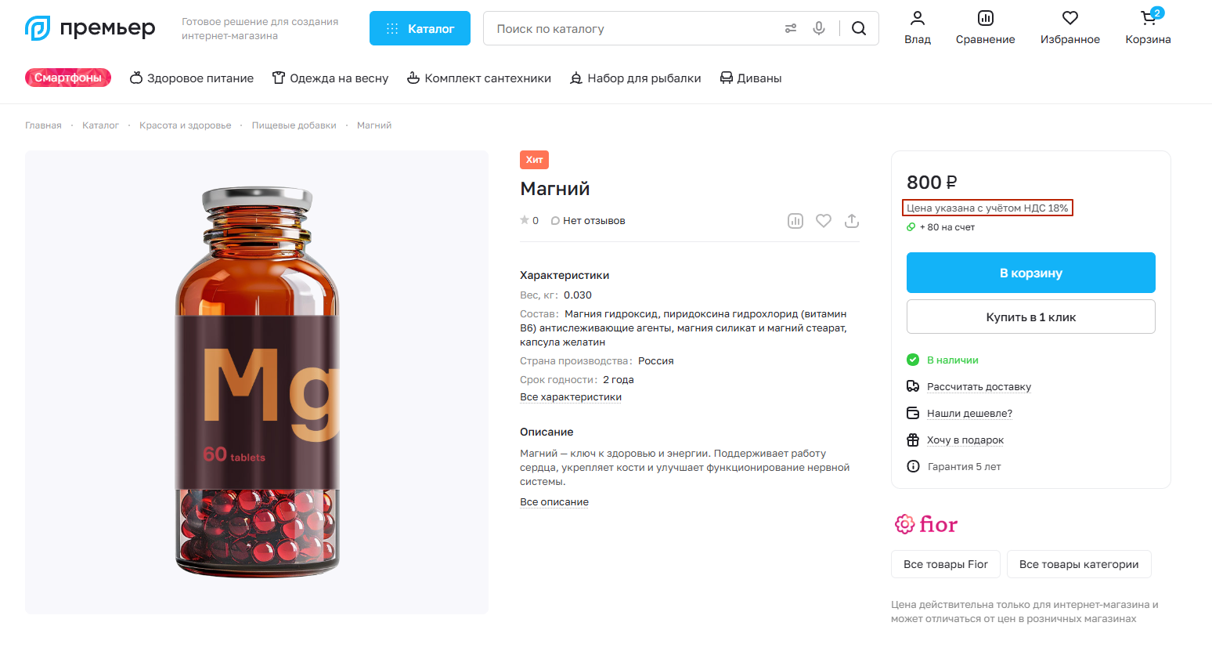This screenshot has width=1212, height=655.
Task: Open Сравнение comparison icon in header
Action: tap(985, 19)
